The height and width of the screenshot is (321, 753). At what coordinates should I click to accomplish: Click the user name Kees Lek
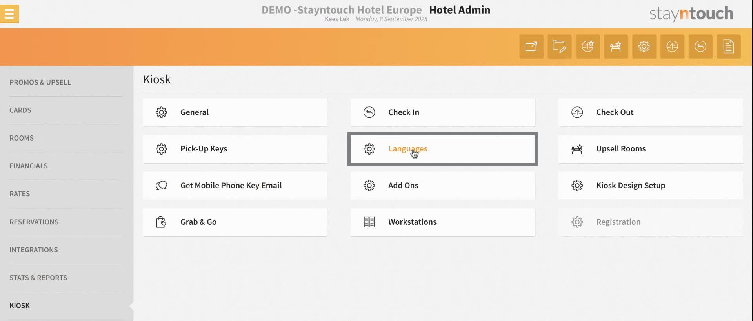click(337, 19)
